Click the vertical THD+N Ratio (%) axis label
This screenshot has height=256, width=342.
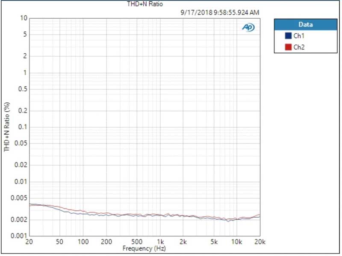pos(7,127)
